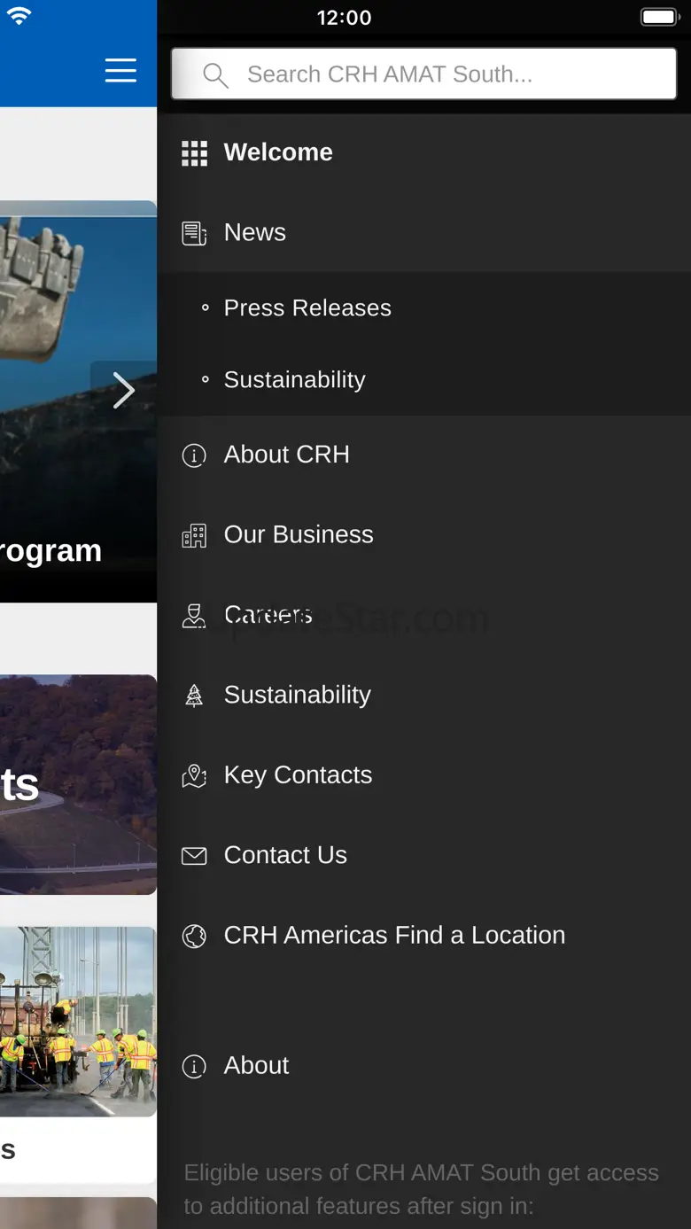Tap the hamburger menu icon

pyautogui.click(x=120, y=70)
